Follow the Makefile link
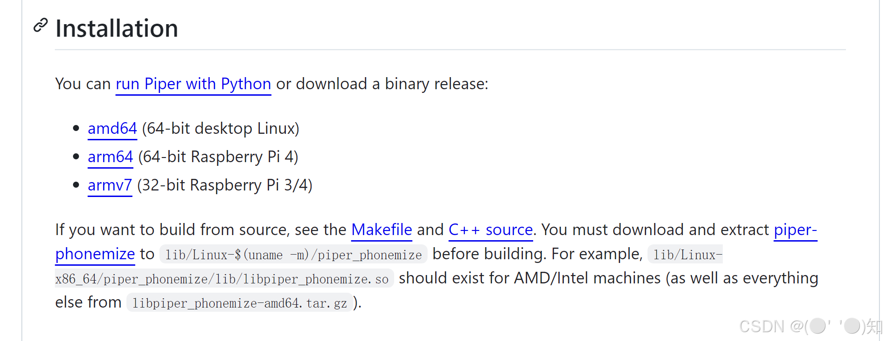 (382, 230)
